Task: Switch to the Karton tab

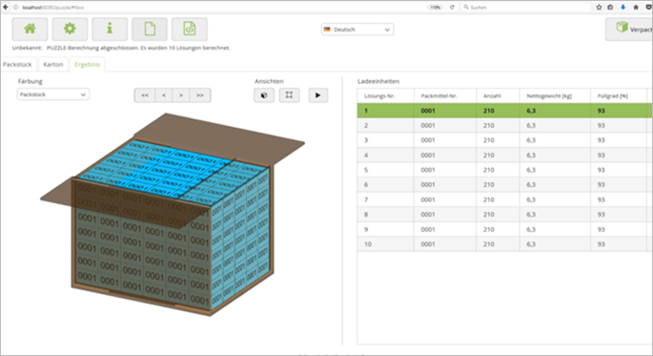Action: pos(52,65)
